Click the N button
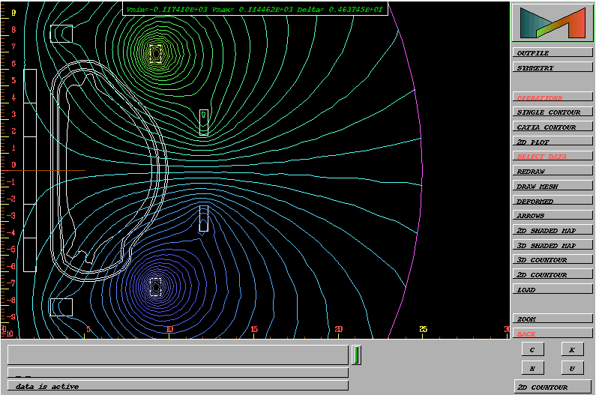Screen dimensions: 596x395 pyautogui.click(x=533, y=368)
